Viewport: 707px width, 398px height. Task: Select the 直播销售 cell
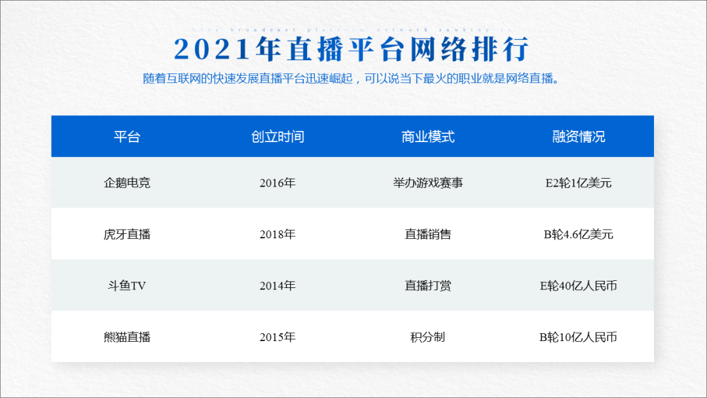[428, 234]
